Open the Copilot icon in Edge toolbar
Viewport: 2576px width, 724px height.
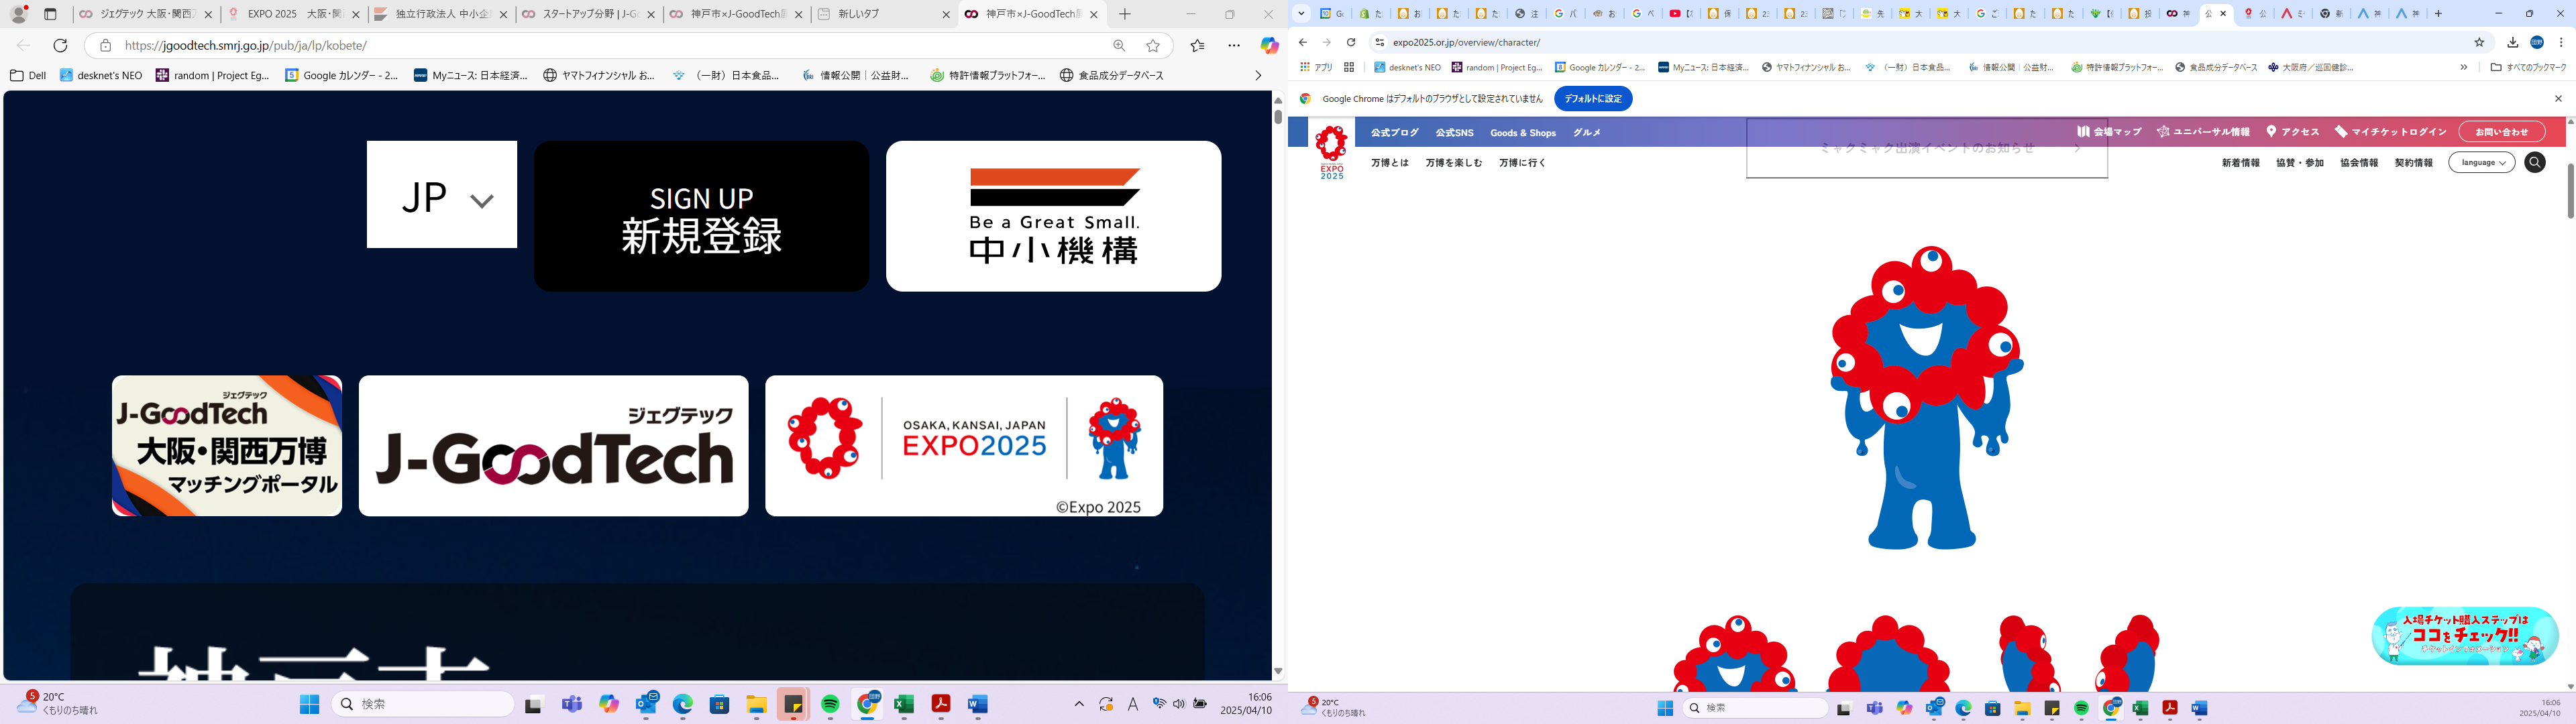1269,46
